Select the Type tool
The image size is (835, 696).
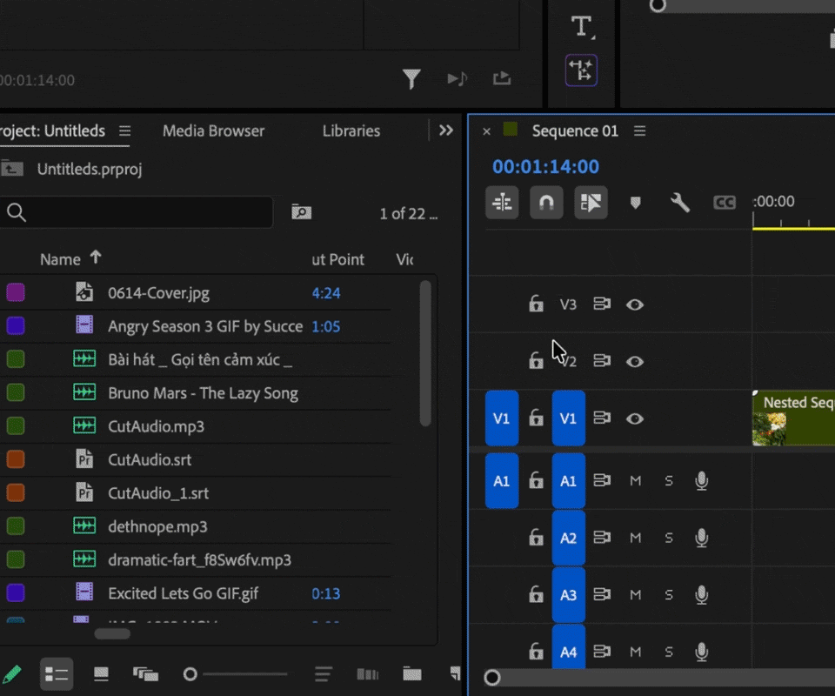point(582,27)
